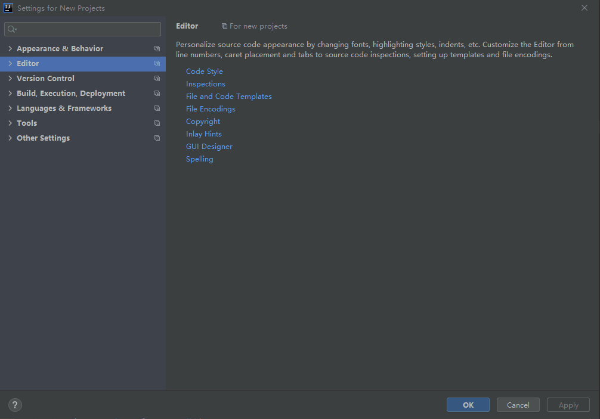Click the Editor heading text
600x419 pixels.
point(187,26)
